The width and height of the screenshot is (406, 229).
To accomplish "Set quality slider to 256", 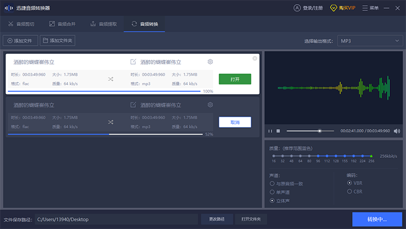I will (x=371, y=156).
